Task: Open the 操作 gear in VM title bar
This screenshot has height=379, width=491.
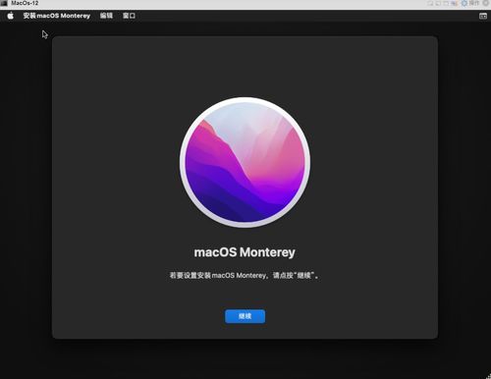Action: [464, 3]
